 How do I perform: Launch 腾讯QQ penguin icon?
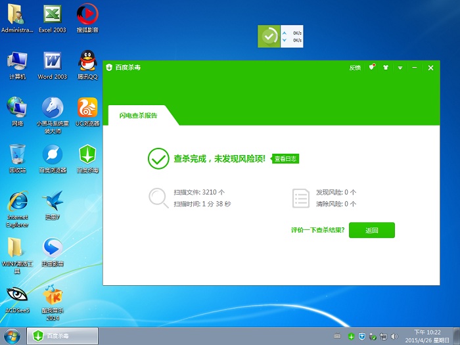(x=87, y=64)
